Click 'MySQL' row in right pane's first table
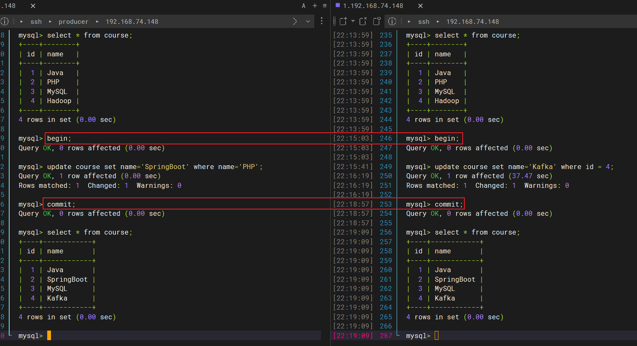Screen dimensions: 637x346 click(436, 92)
